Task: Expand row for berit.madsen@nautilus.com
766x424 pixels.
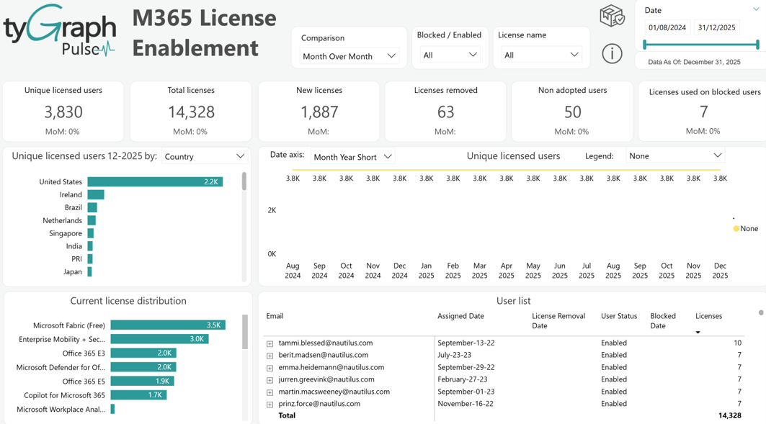Action: 270,356
